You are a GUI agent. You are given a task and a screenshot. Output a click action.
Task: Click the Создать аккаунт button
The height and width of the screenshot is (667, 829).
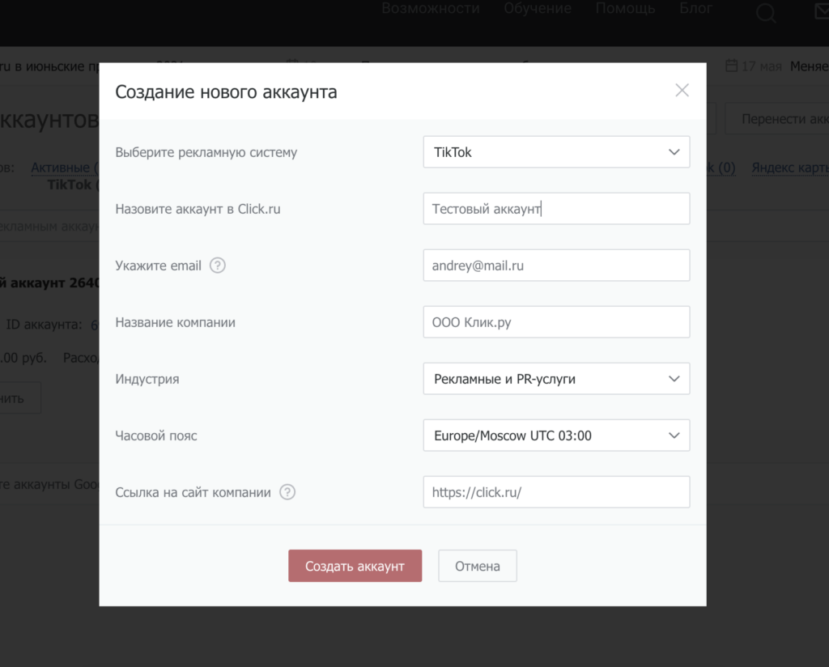point(355,566)
